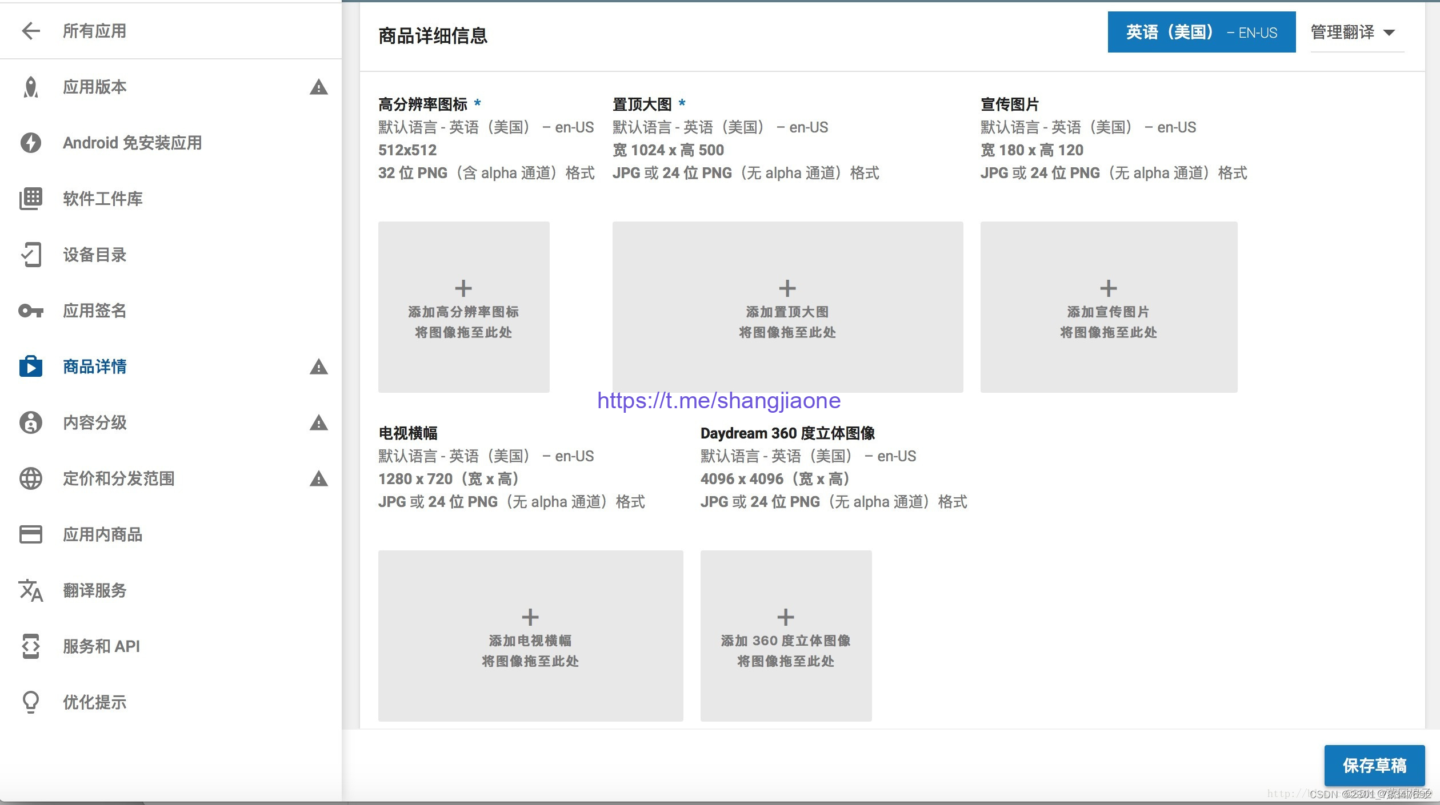Click the 添加 360 度立体图像 upload box
This screenshot has width=1440, height=805.
click(x=786, y=636)
